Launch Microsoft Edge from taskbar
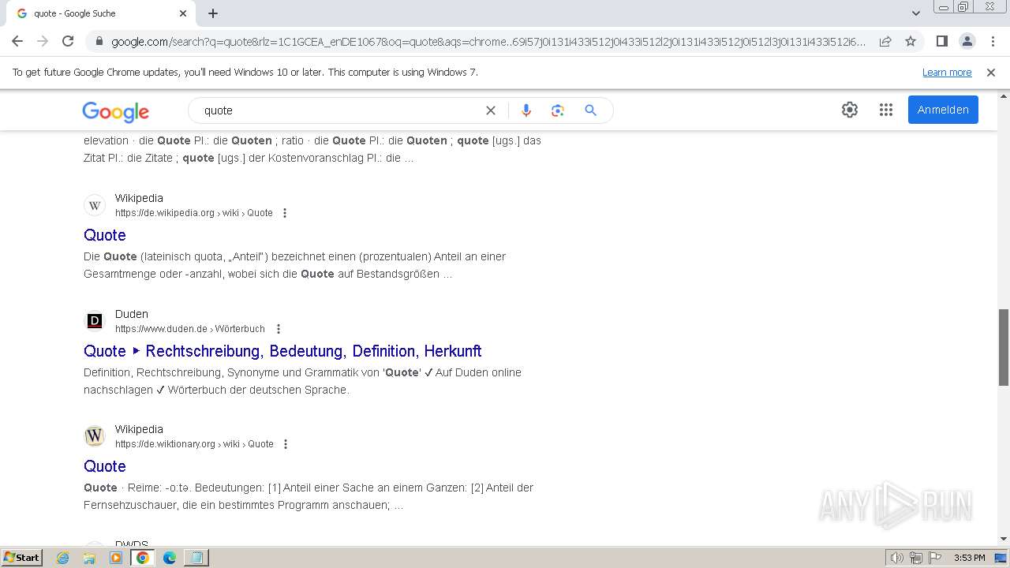 tap(170, 558)
